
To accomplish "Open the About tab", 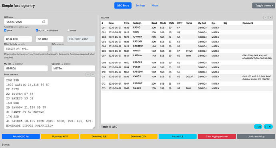I will coord(155,6).
